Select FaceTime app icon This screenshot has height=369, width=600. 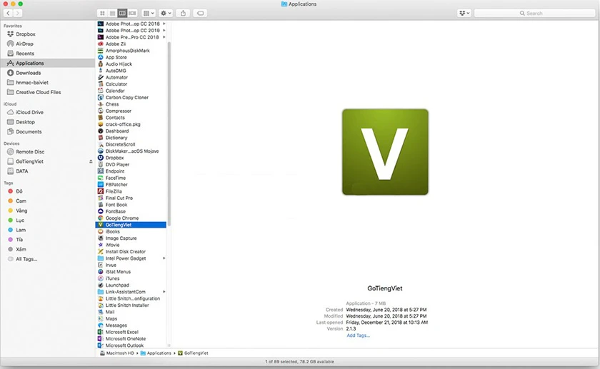[101, 178]
